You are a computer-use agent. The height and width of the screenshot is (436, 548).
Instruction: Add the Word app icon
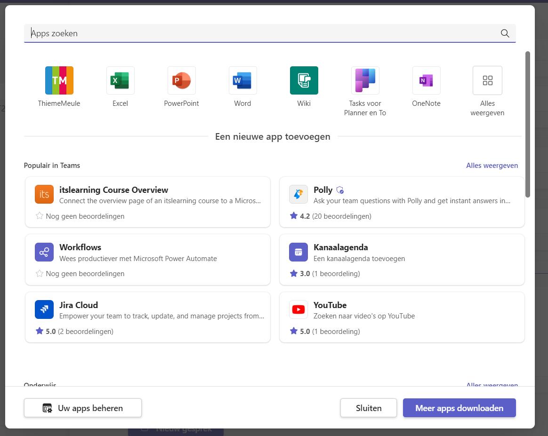click(x=242, y=80)
